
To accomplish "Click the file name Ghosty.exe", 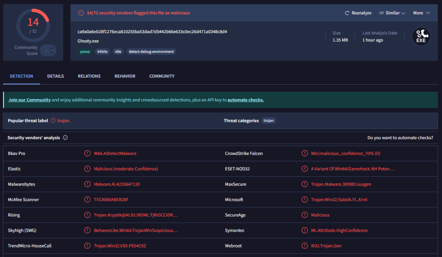I will (x=88, y=41).
